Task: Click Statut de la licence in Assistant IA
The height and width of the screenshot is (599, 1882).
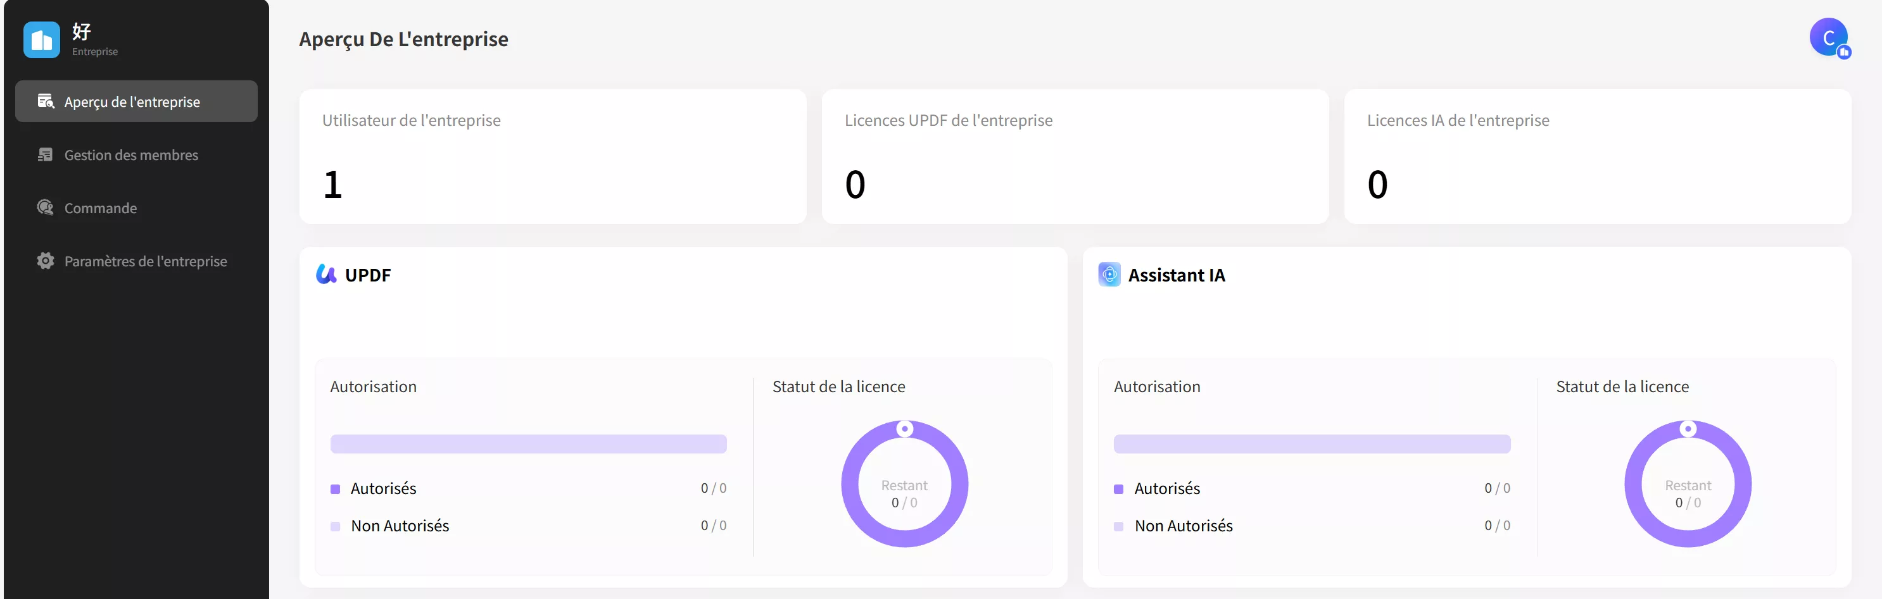Action: click(1622, 386)
